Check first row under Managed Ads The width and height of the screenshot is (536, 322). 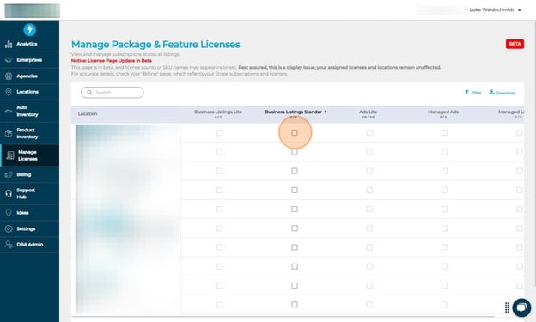point(444,132)
